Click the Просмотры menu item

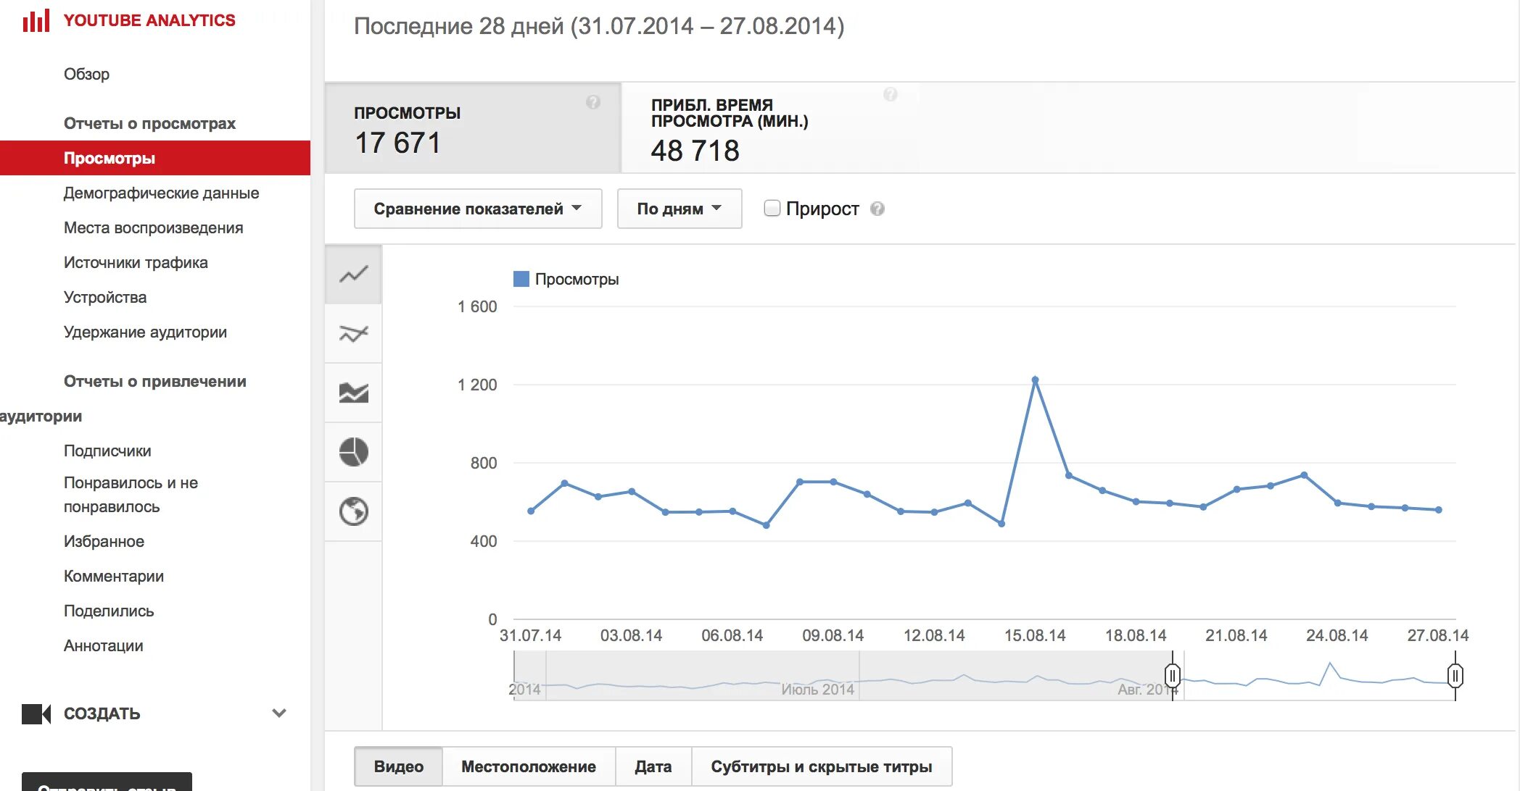tap(107, 159)
